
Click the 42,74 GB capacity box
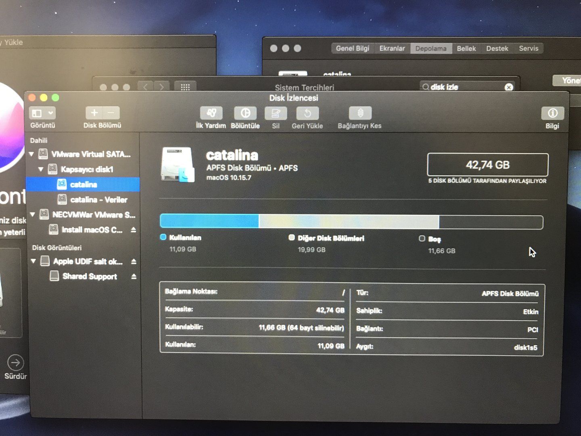pyautogui.click(x=488, y=165)
